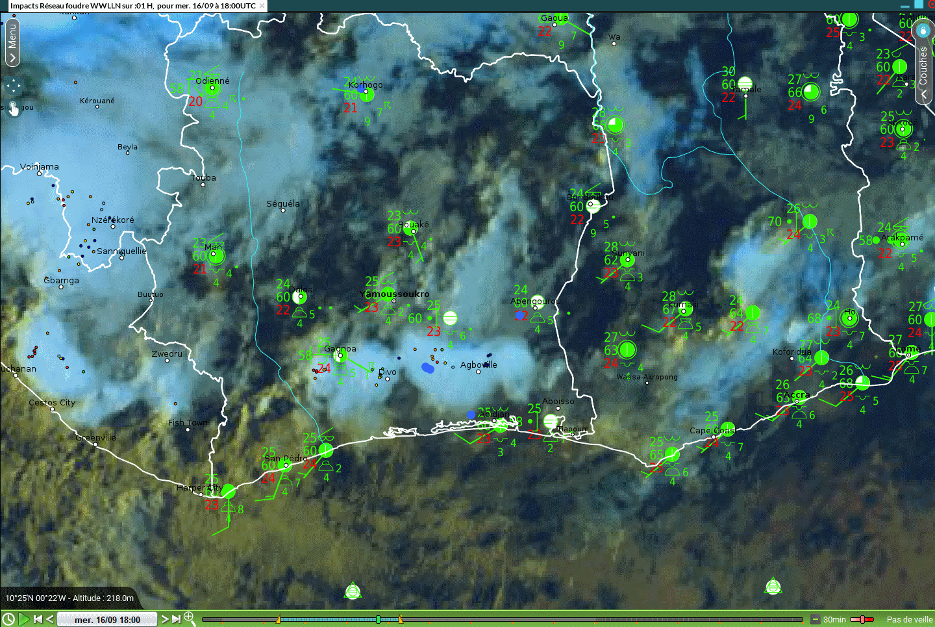Click the left green buoy marker at sea
This screenshot has width=935, height=627.
pos(352,591)
